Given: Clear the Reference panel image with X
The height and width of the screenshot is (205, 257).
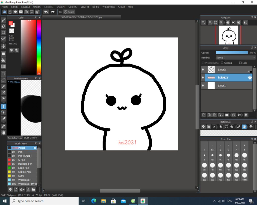Looking at the screenshot, I should pyautogui.click(x=214, y=127).
